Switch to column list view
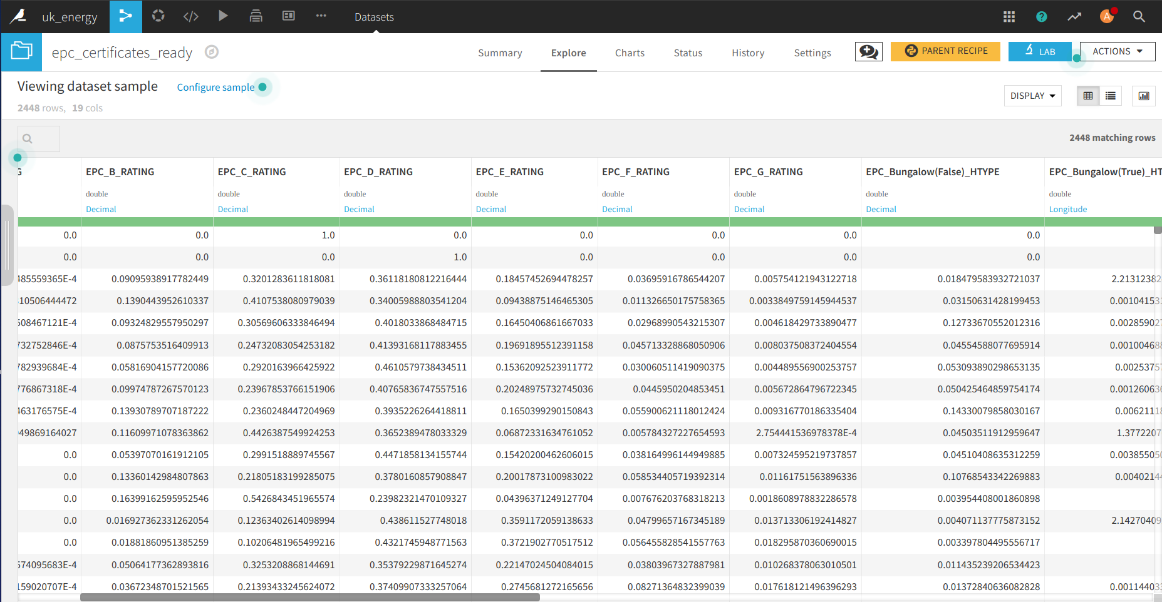1162x602 pixels. pos(1111,96)
